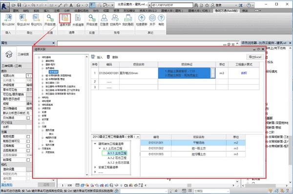Click the 导出PDS ribbon icon
Viewport: 293px width, 194px height.
click(36, 18)
